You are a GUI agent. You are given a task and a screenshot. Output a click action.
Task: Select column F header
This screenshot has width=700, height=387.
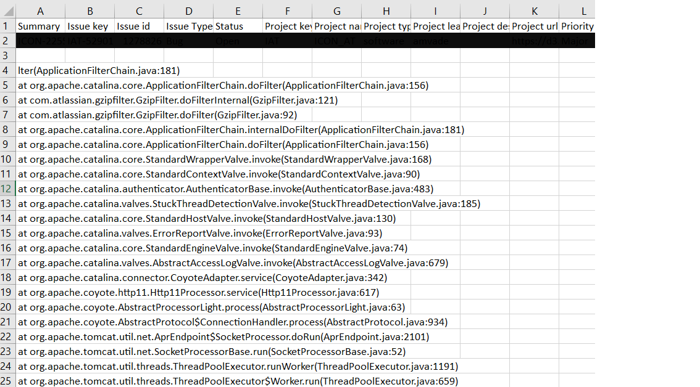(x=288, y=11)
